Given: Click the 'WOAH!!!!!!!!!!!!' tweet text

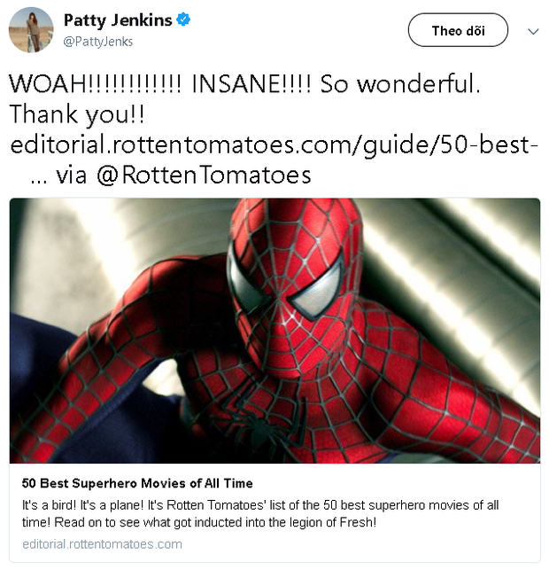Looking at the screenshot, I should (95, 84).
